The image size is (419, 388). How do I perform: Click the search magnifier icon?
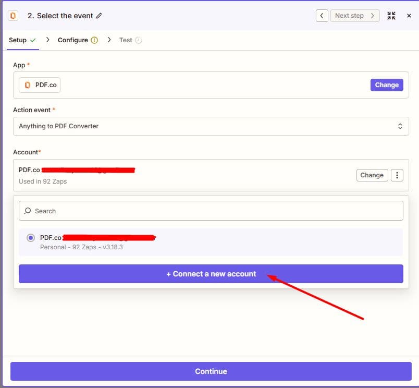tap(27, 211)
